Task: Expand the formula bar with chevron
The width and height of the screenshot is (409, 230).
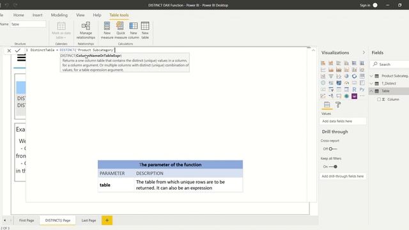Action: coord(313,50)
